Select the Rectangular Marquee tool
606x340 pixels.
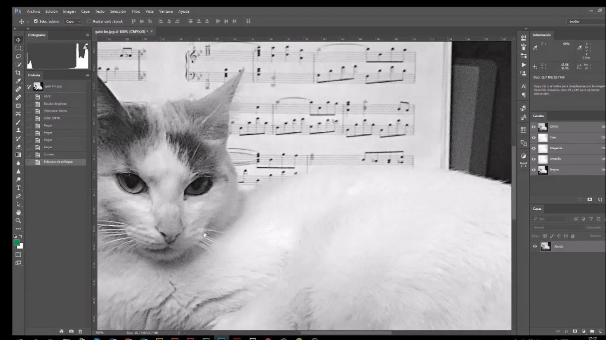pyautogui.click(x=18, y=48)
